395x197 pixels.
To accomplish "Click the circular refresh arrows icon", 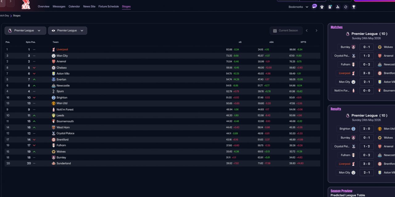I will [x=346, y=7].
